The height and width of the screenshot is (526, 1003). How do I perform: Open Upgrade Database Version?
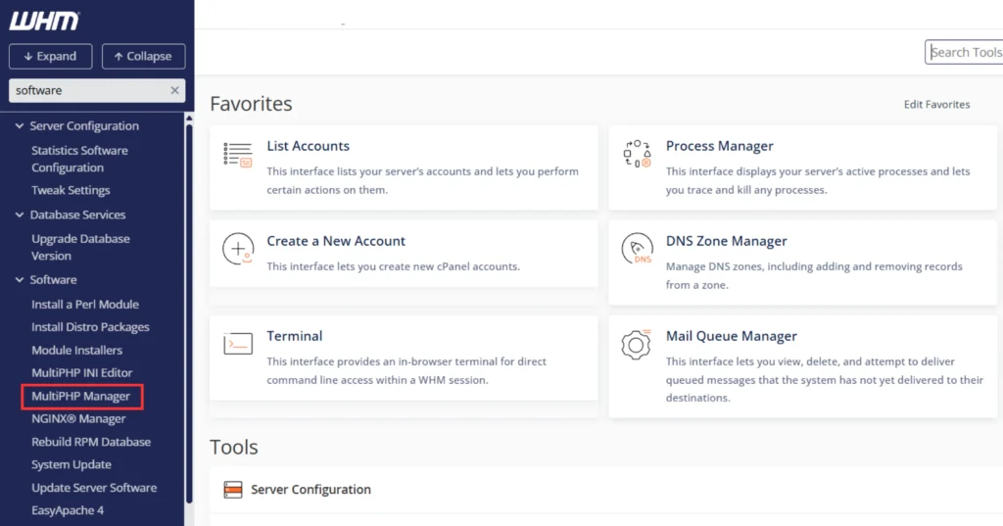click(x=80, y=247)
